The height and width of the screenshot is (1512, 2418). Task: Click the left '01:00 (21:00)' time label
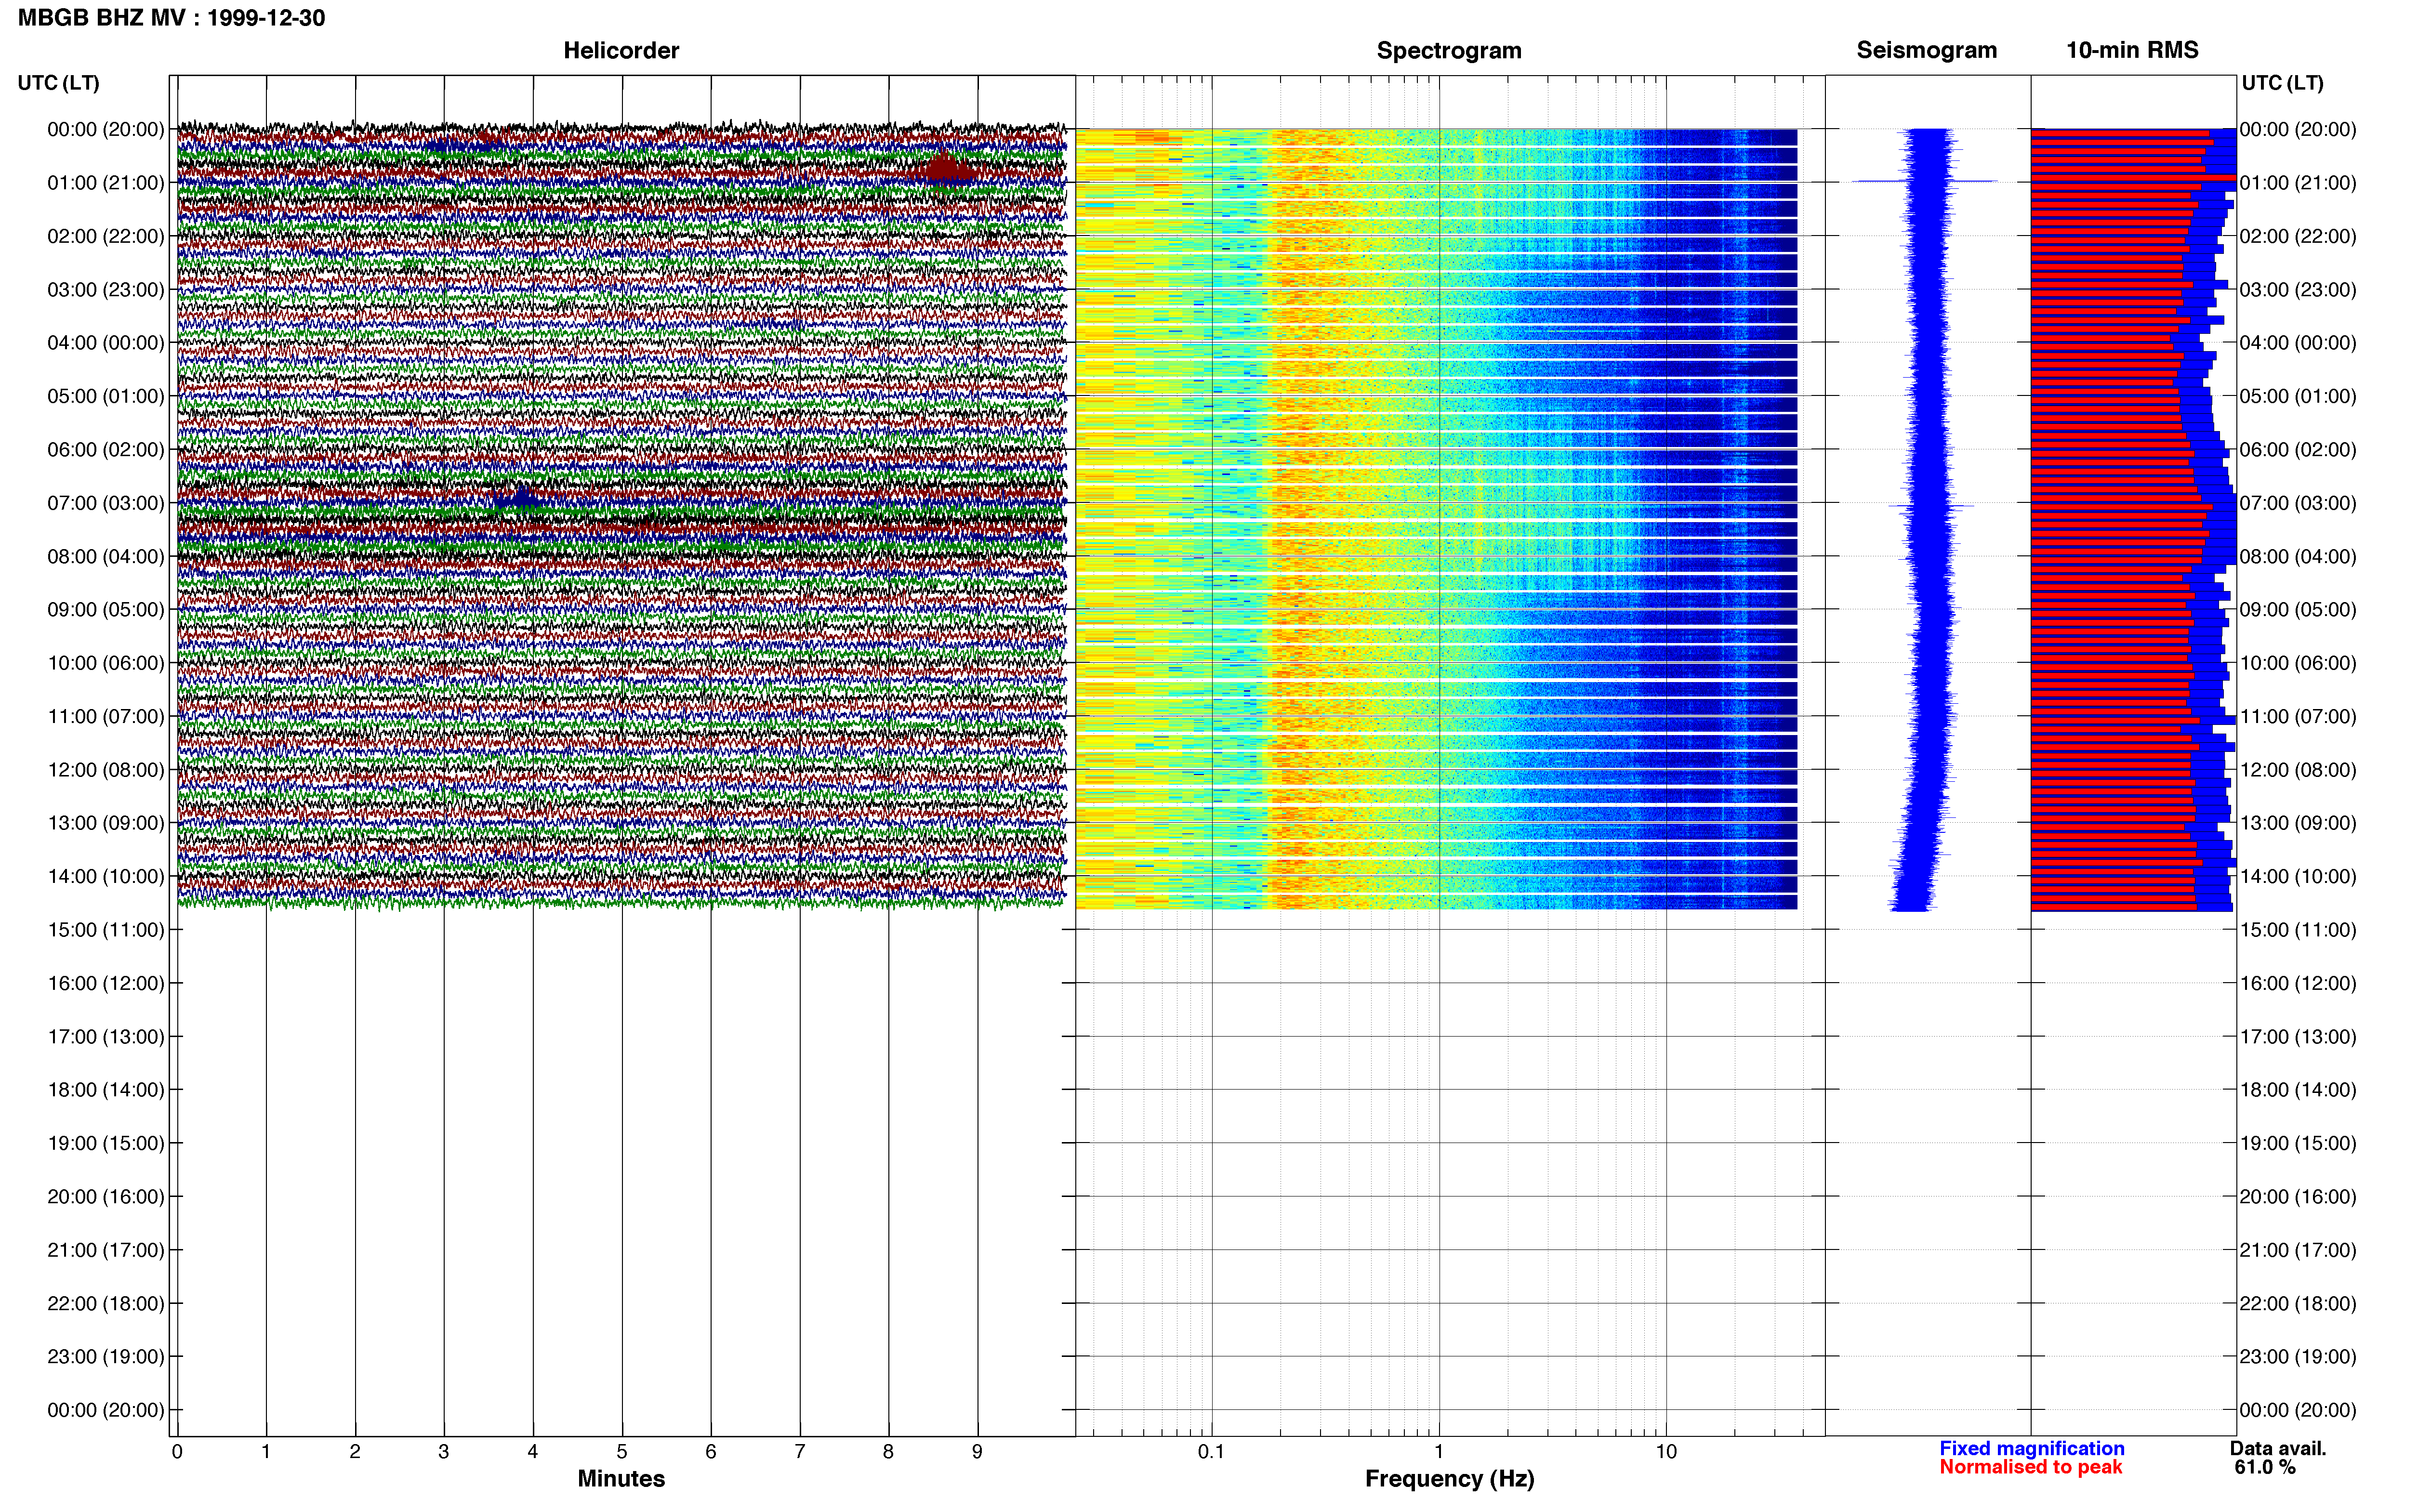tap(106, 183)
